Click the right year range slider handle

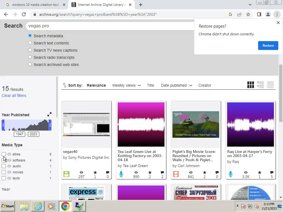tap(50, 125)
